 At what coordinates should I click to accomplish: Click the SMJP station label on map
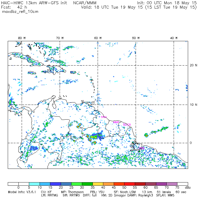click(x=116, y=122)
